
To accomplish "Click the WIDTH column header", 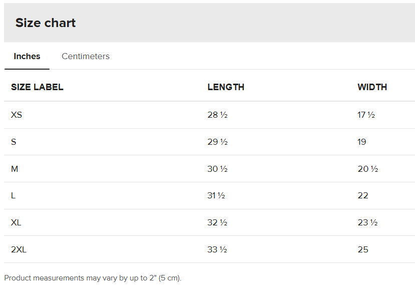I will [372, 87].
